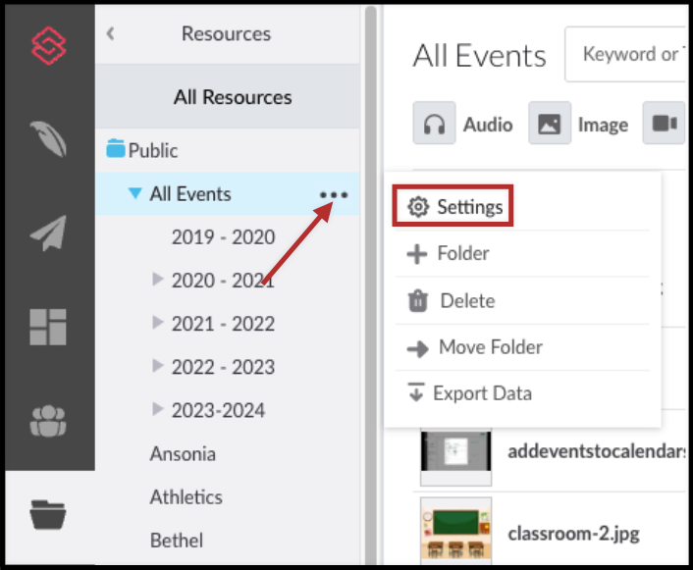693x570 pixels.
Task: Click the blue Public folder icon
Action: [x=116, y=149]
